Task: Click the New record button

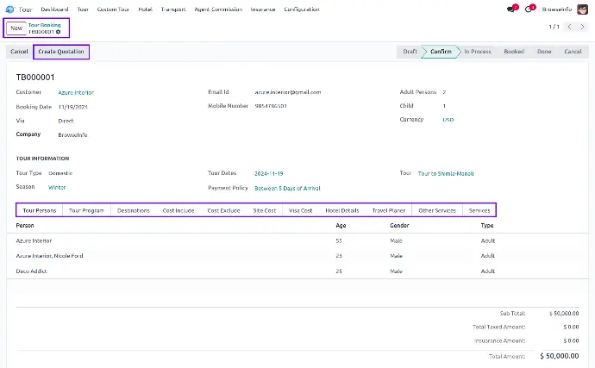Action: (x=16, y=28)
